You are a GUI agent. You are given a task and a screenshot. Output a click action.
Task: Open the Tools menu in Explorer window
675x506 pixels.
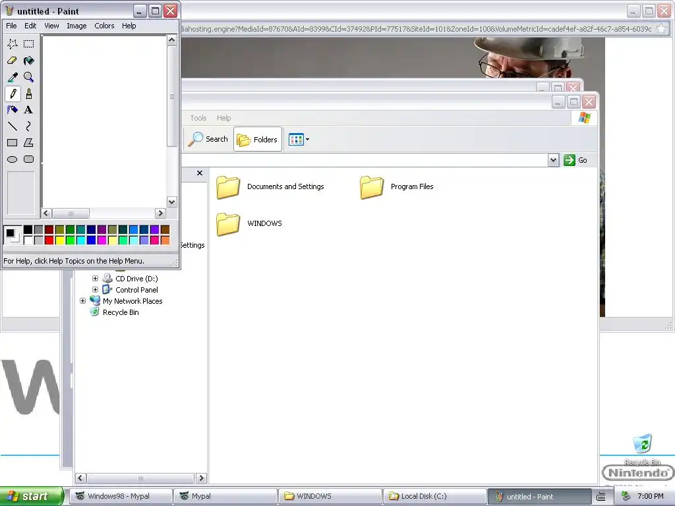pyautogui.click(x=198, y=118)
